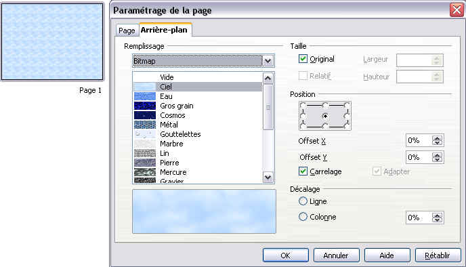Click the bitmap list scrollbar thumb
This screenshot has width=466, height=267.
point(268,107)
